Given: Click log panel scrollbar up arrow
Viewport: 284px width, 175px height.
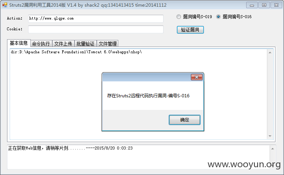Looking at the screenshot, I should coord(273,149).
